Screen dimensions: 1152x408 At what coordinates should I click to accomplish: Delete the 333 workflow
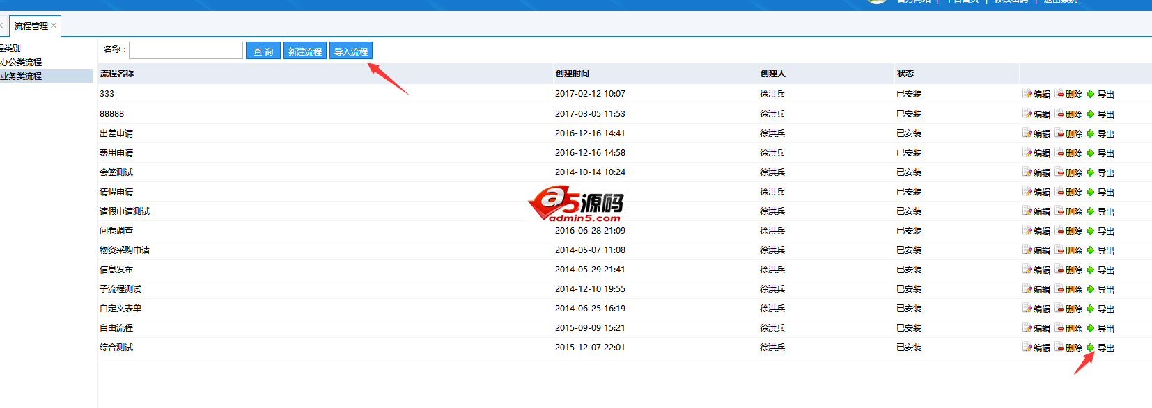tap(1068, 94)
